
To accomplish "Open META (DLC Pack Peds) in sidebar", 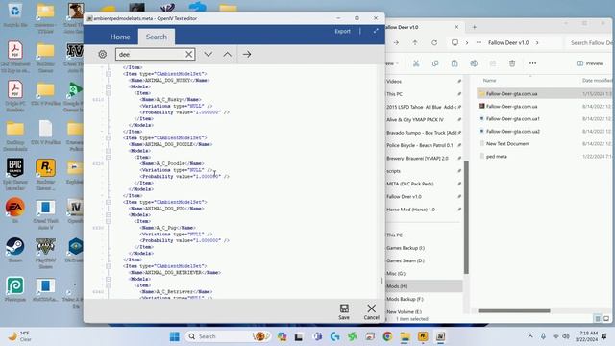I will (410, 184).
